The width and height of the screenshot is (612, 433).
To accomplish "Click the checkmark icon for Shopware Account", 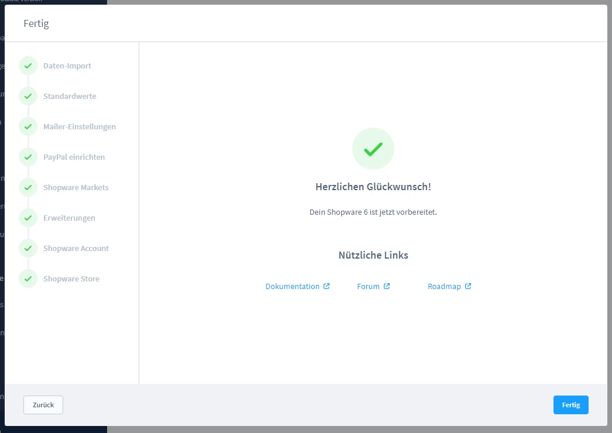I will click(28, 248).
